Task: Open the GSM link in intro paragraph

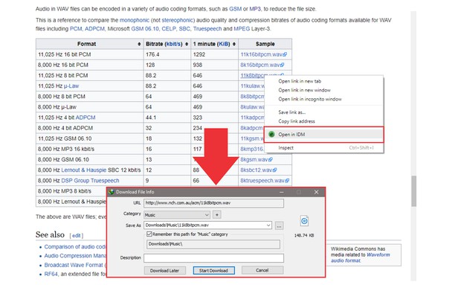Action: 236,9
